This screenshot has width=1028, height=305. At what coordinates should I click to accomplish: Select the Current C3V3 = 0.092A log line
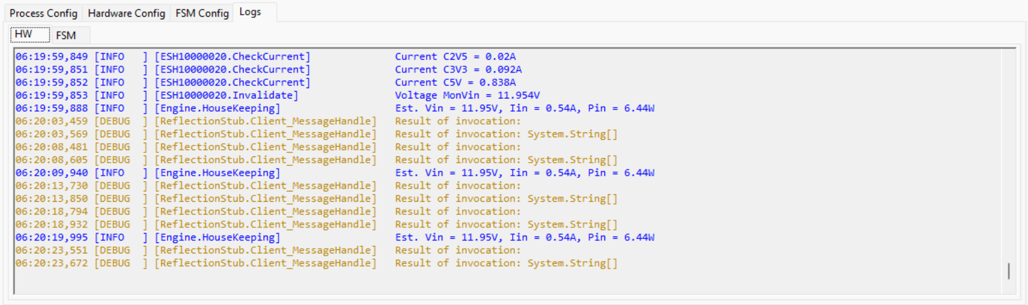coord(458,69)
